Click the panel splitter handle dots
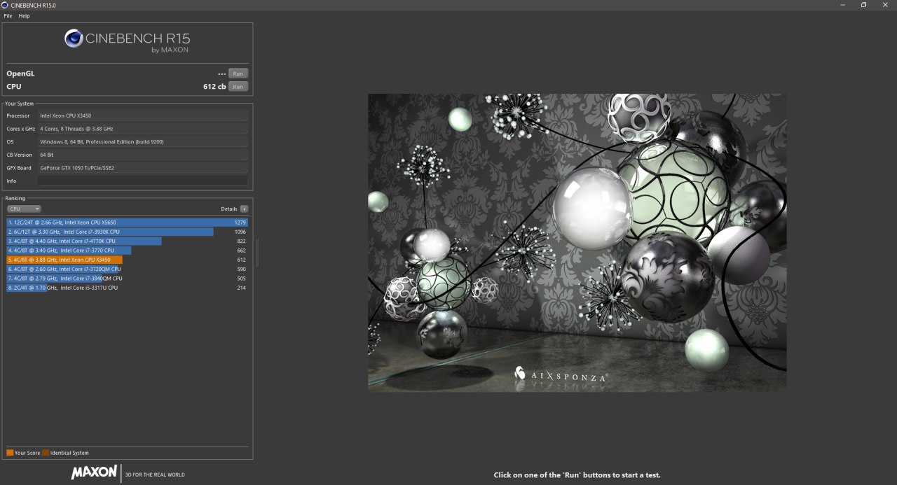Viewport: 897px width, 485px height. (x=257, y=253)
